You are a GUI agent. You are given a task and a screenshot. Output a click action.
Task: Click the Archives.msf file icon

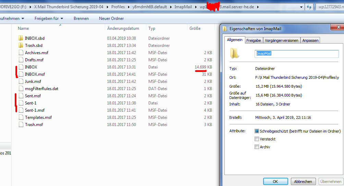coord(21,53)
